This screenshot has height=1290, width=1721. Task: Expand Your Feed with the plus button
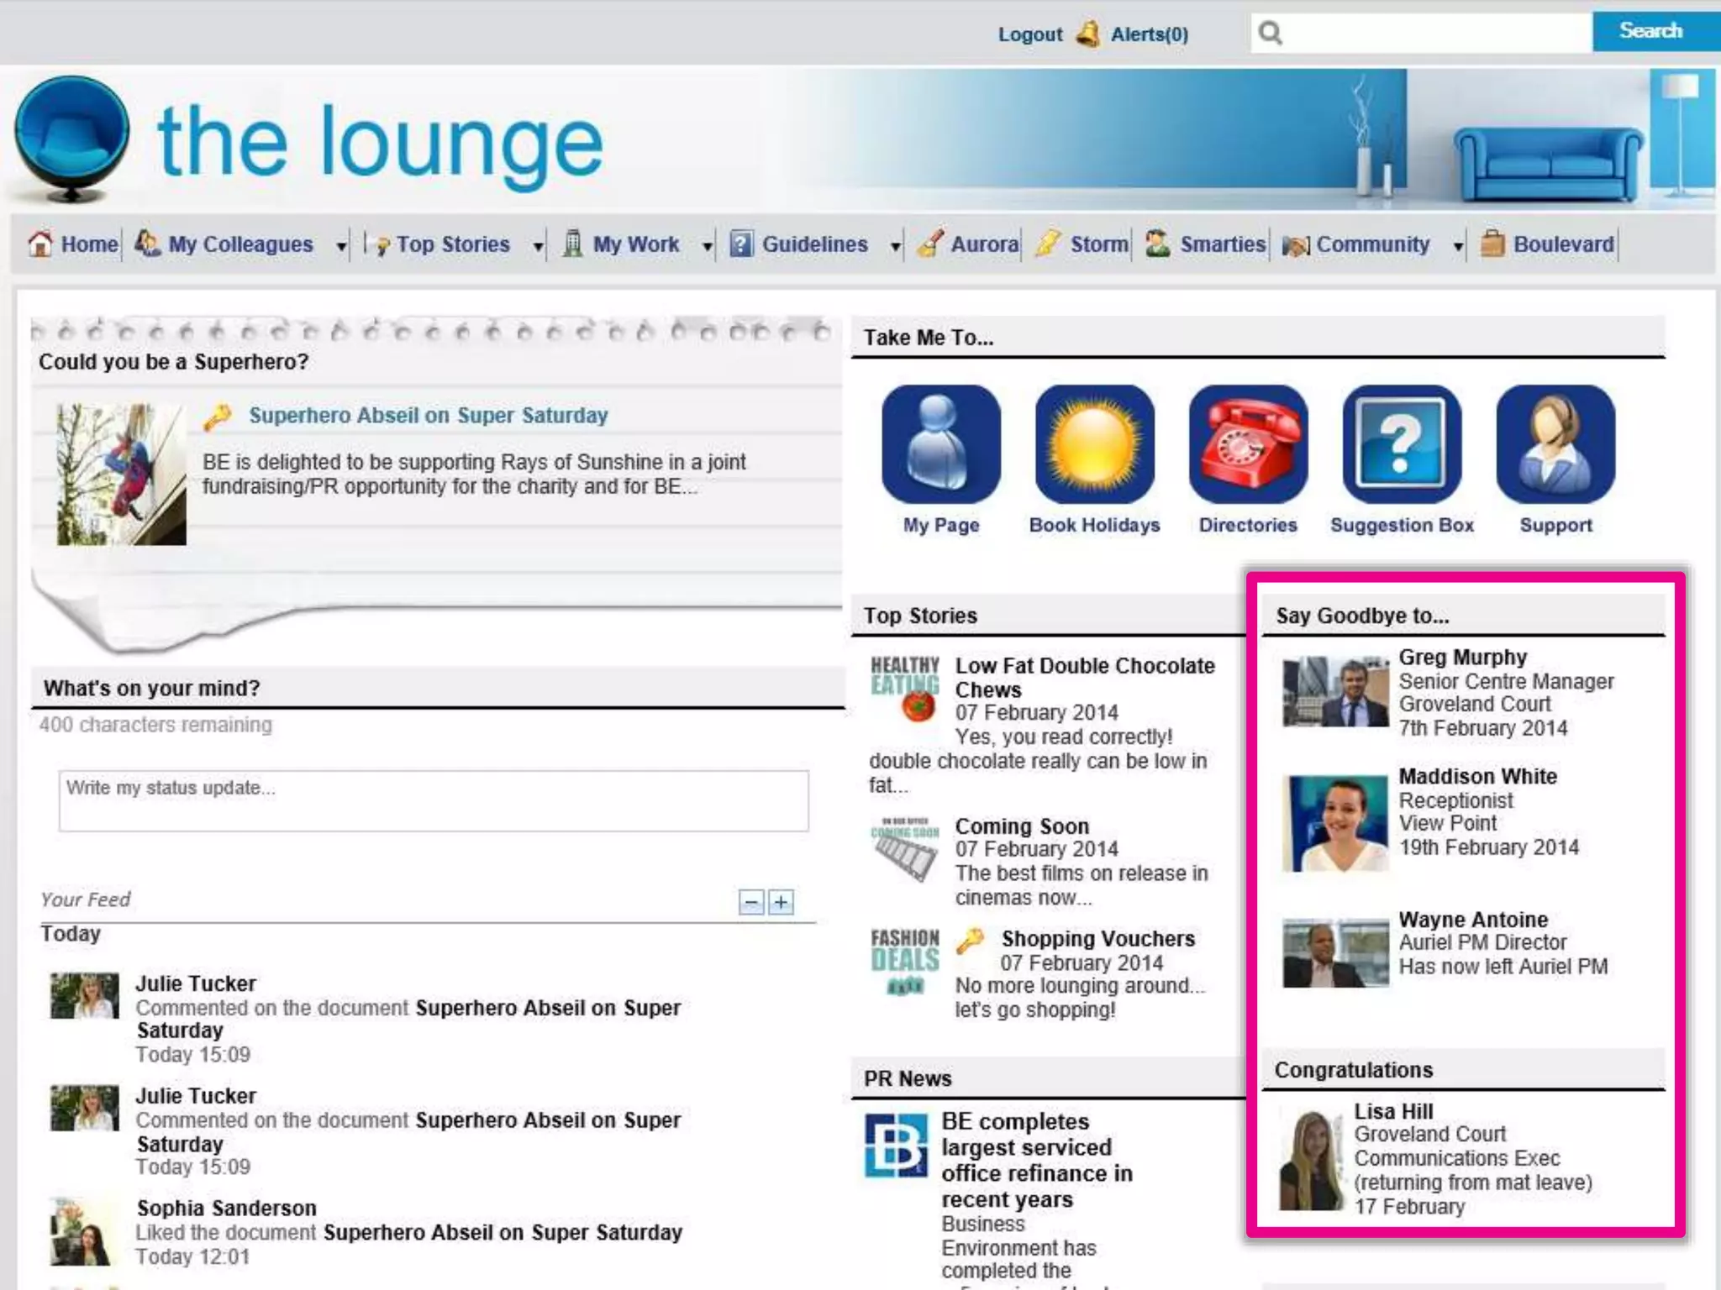point(782,902)
